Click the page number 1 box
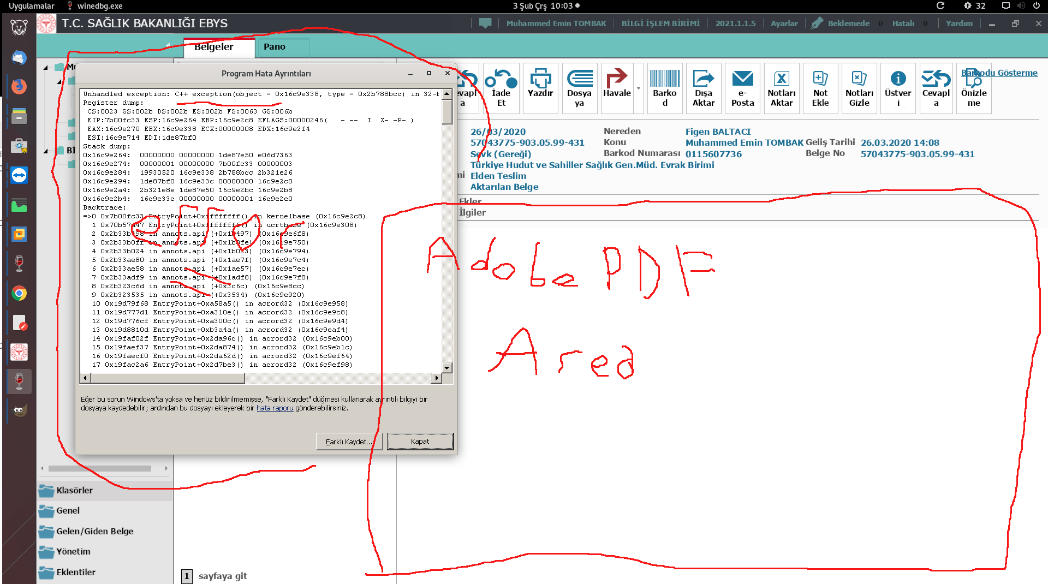The height and width of the screenshot is (584, 1048). click(x=187, y=576)
